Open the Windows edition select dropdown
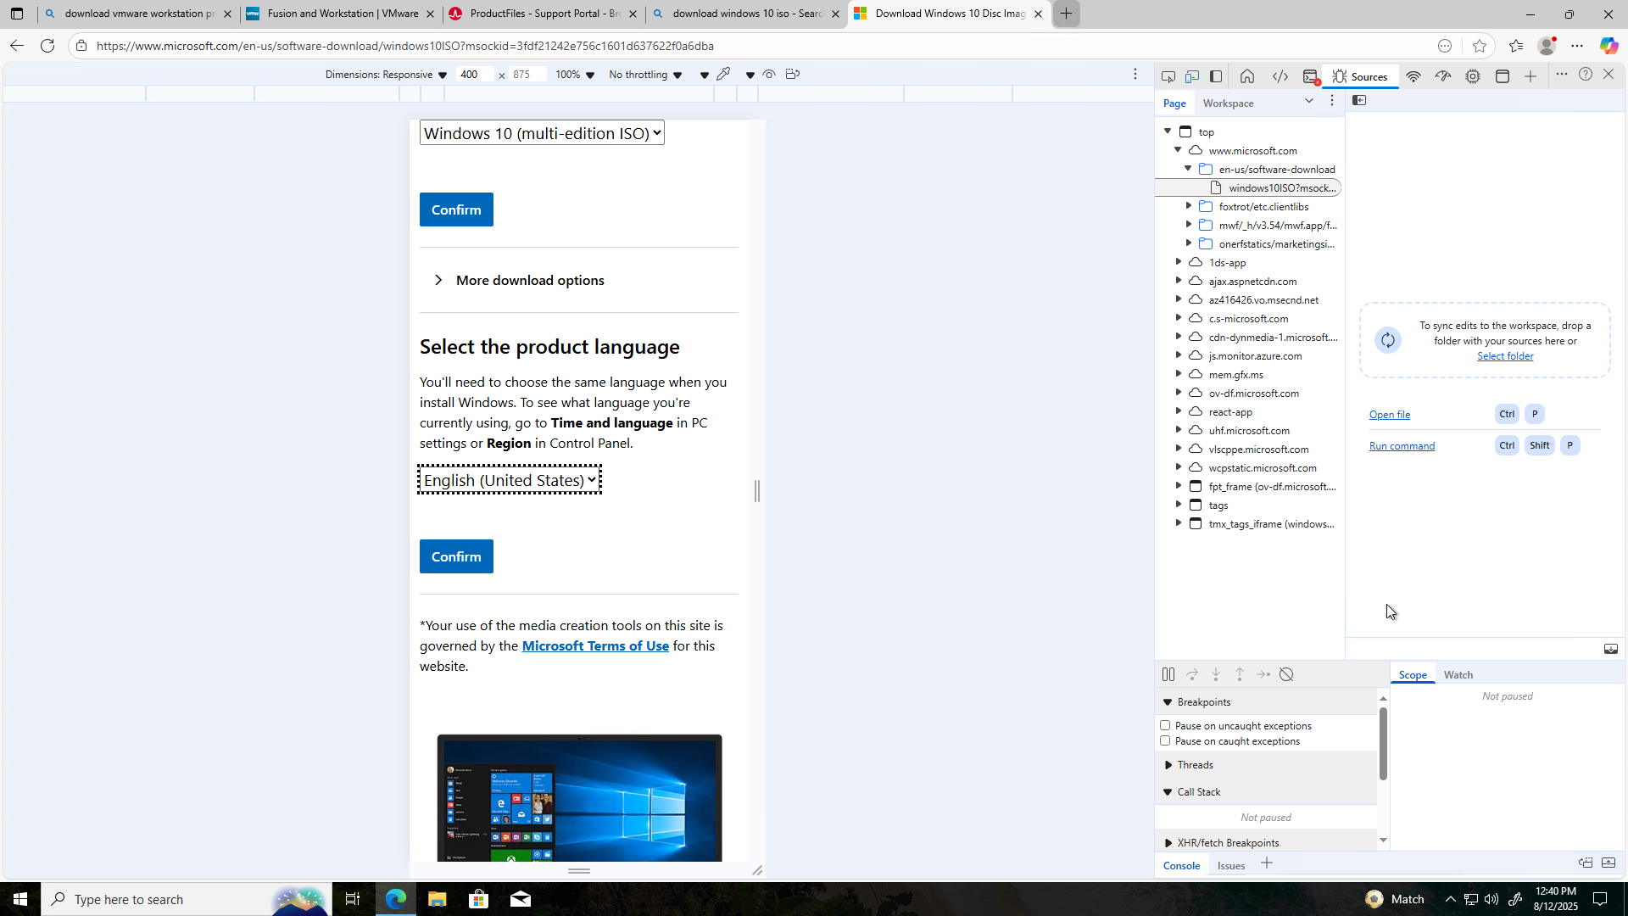This screenshot has height=916, width=1628. click(x=542, y=133)
